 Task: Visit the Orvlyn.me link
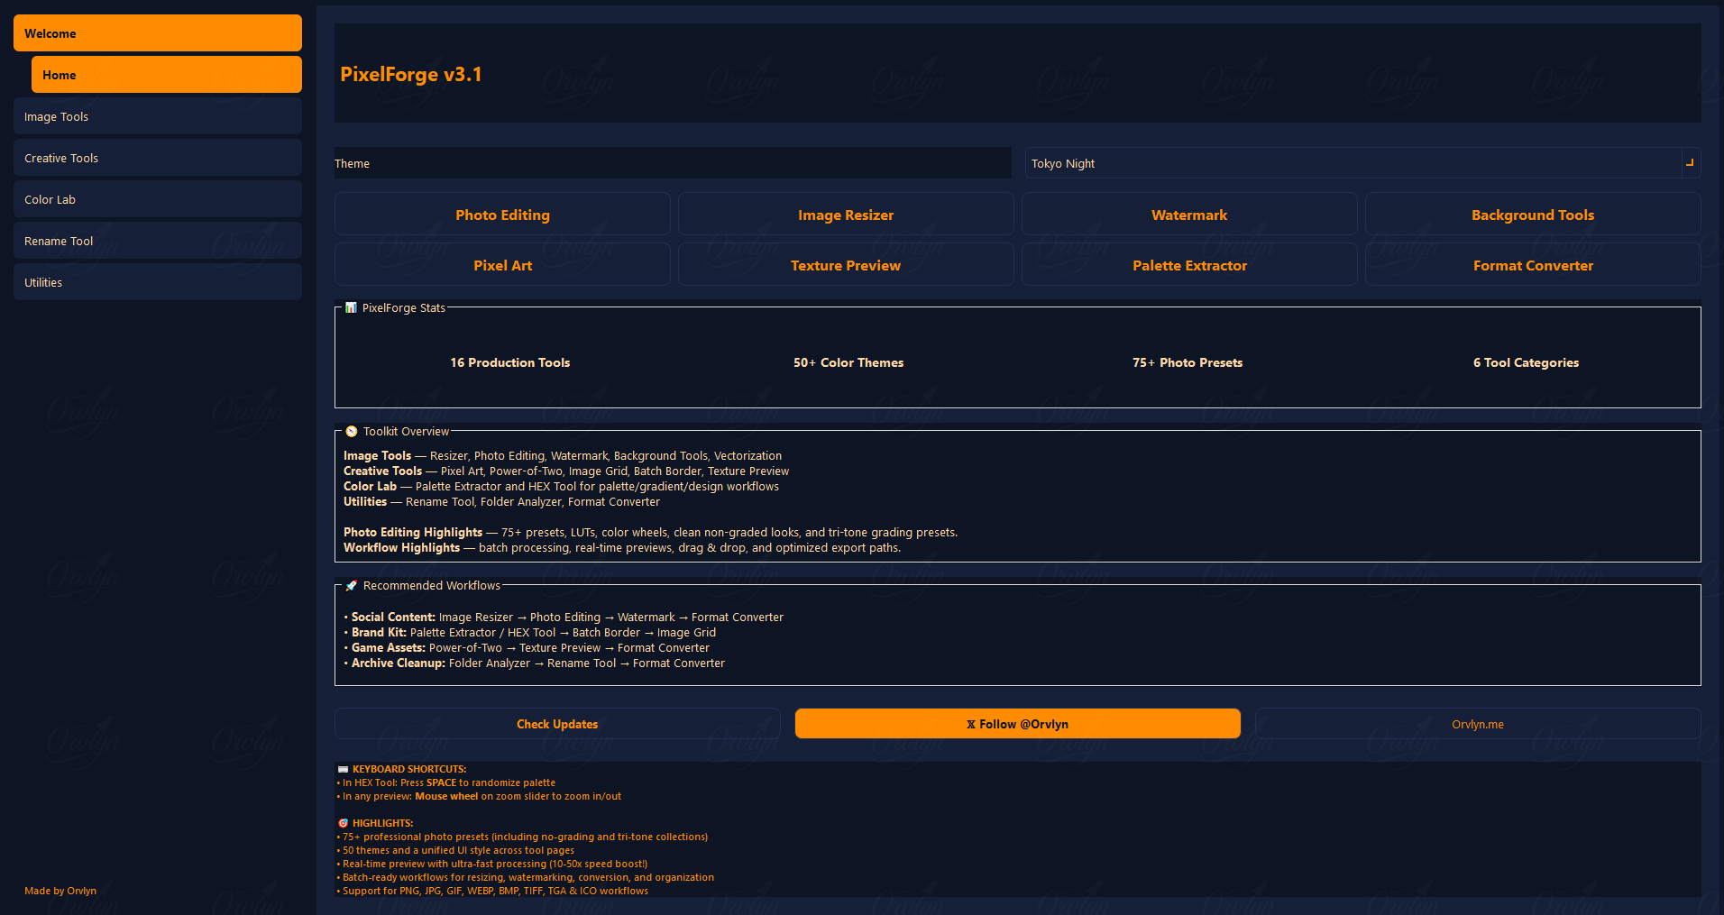(1477, 724)
